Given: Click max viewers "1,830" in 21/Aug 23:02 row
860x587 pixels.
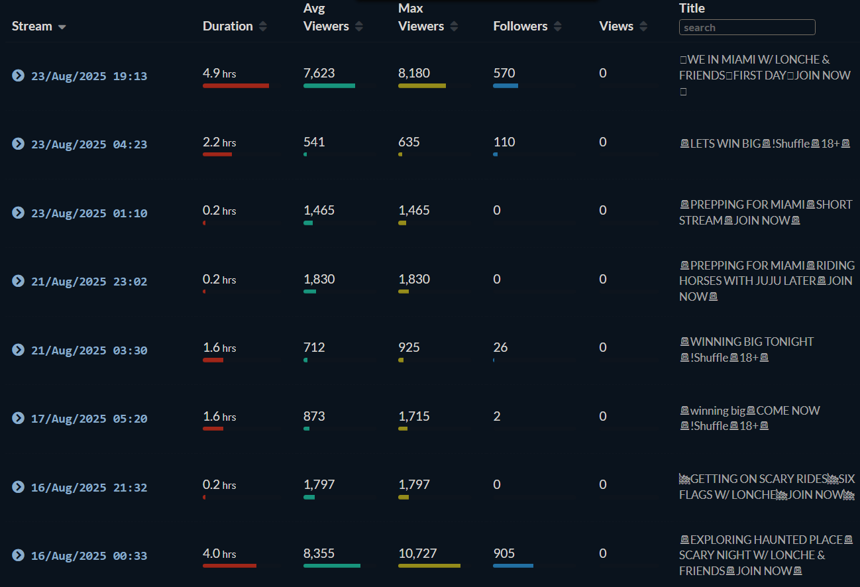Looking at the screenshot, I should tap(414, 280).
